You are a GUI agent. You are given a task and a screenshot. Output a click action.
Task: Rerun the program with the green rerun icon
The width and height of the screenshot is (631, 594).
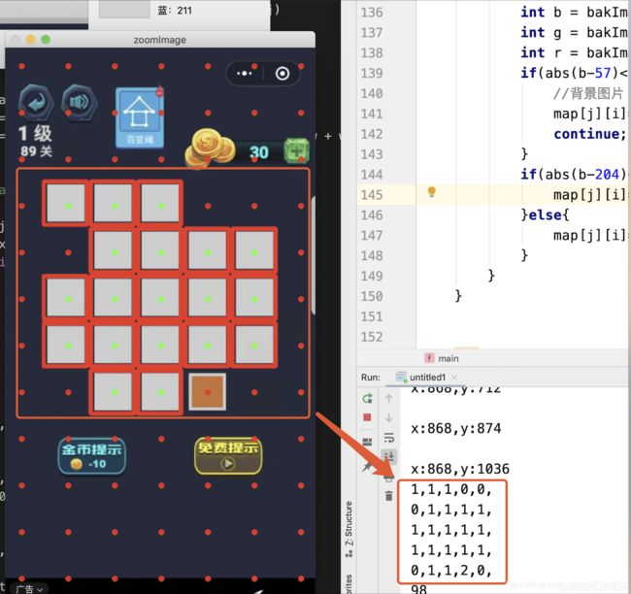(367, 398)
